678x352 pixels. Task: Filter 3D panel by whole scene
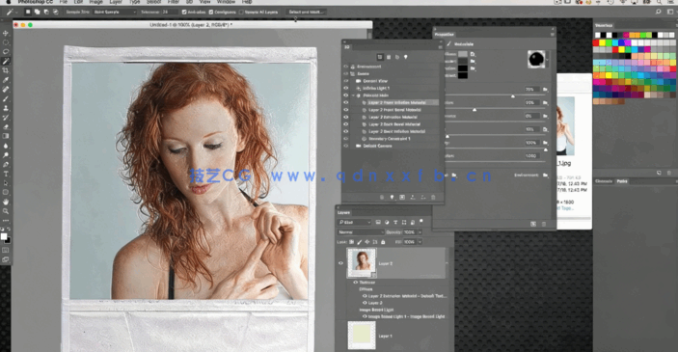tap(380, 57)
